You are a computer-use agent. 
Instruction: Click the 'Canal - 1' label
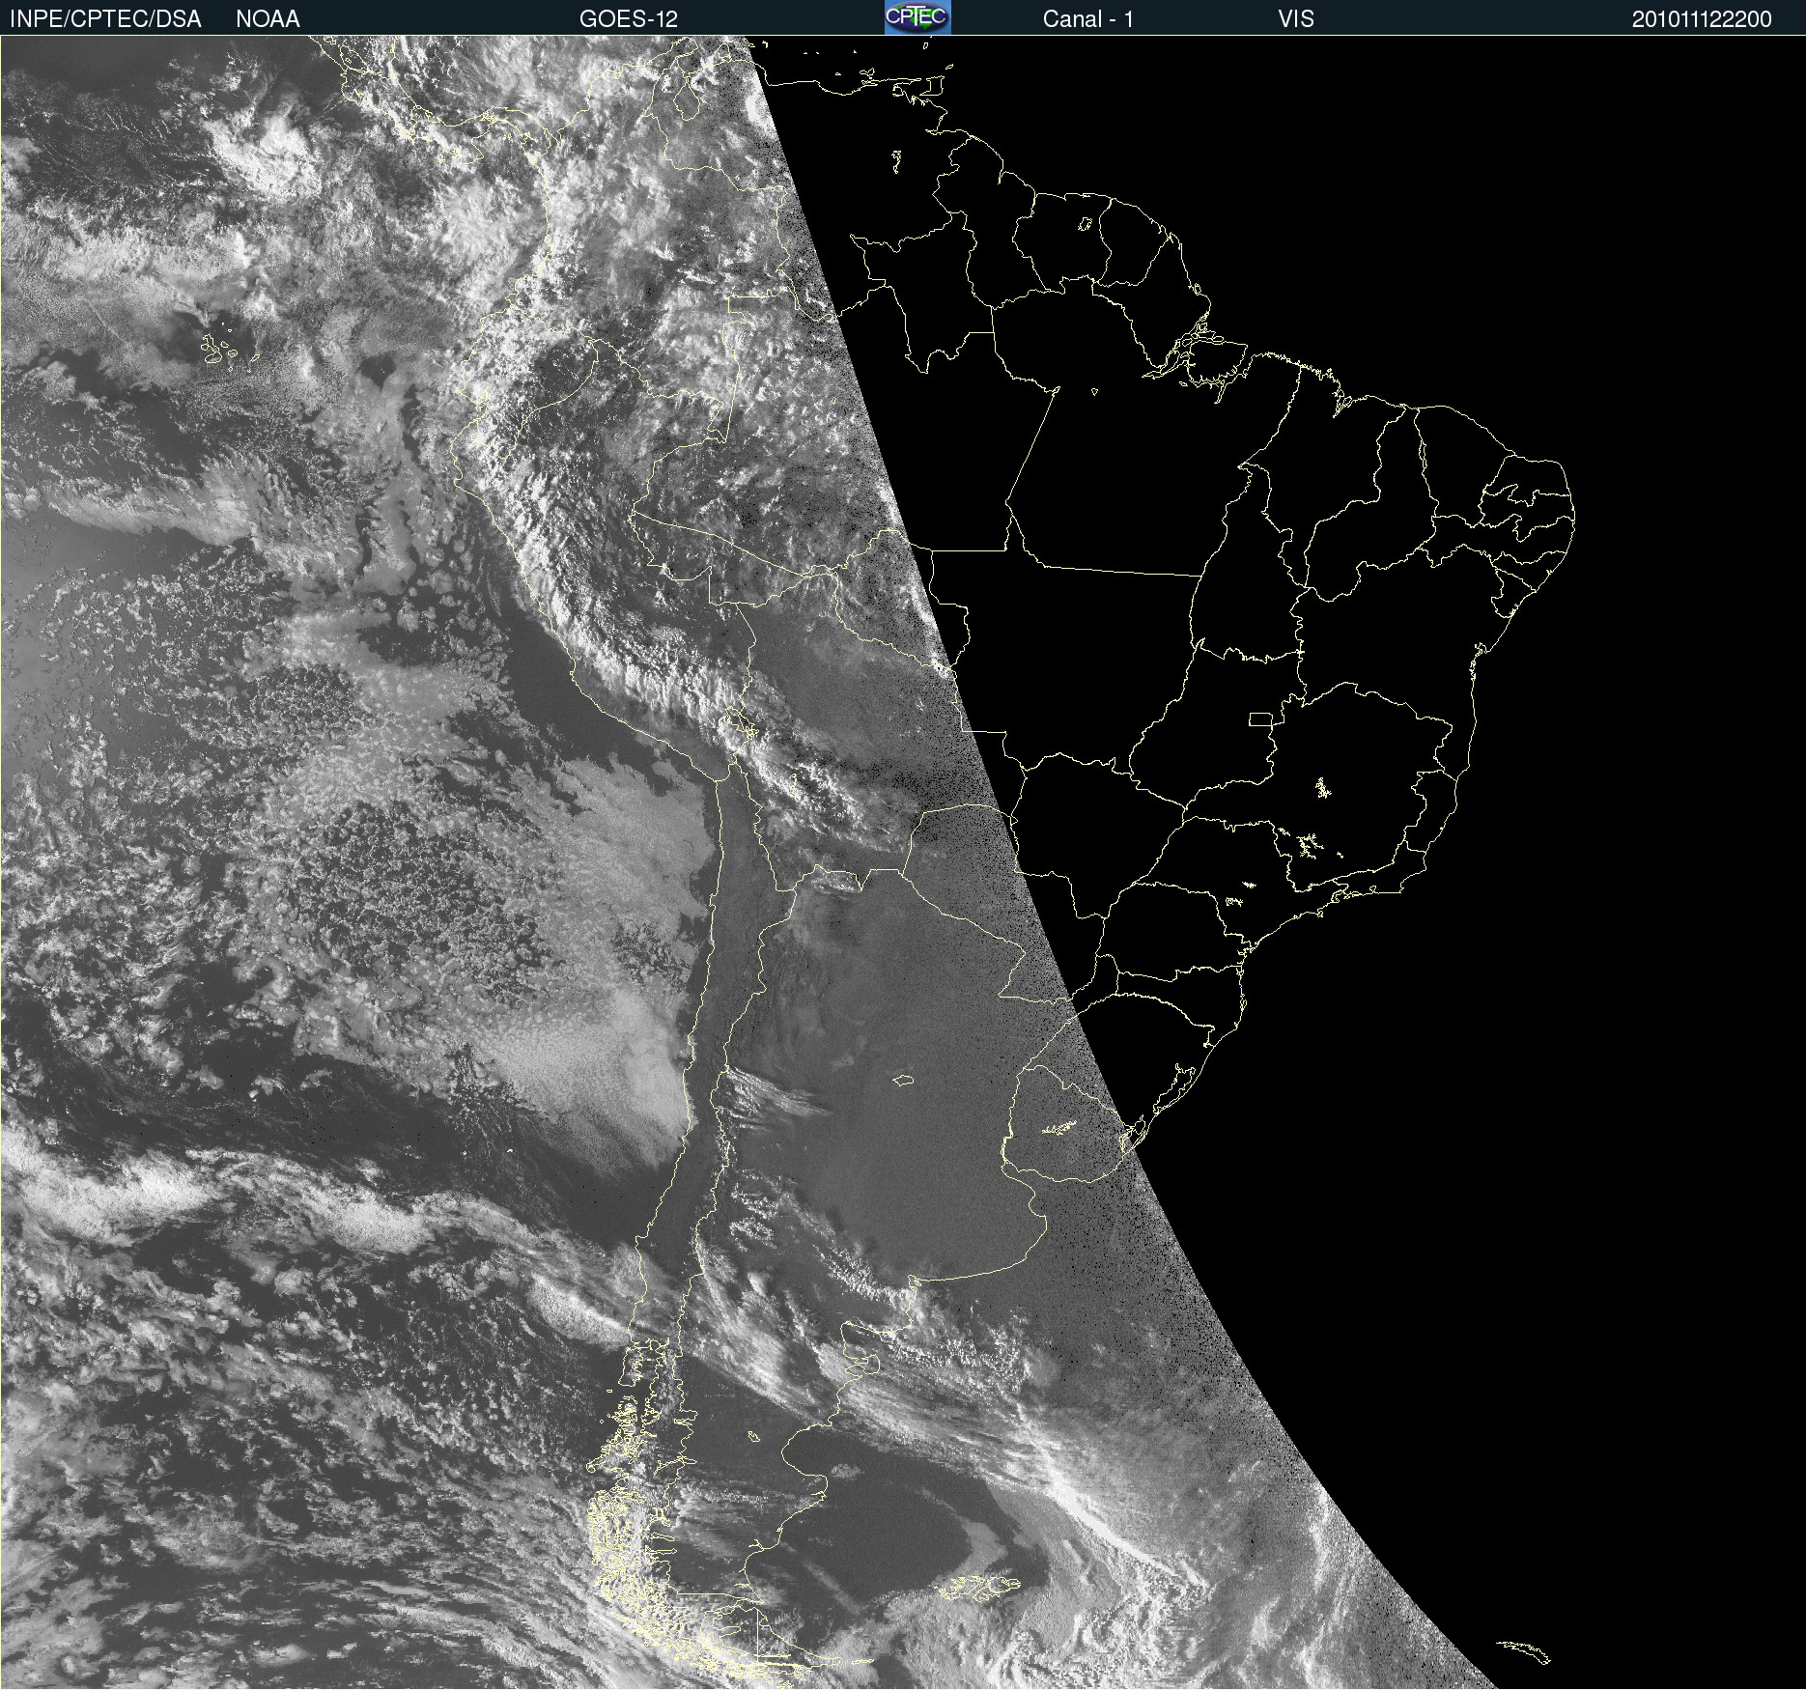pos(1088,19)
